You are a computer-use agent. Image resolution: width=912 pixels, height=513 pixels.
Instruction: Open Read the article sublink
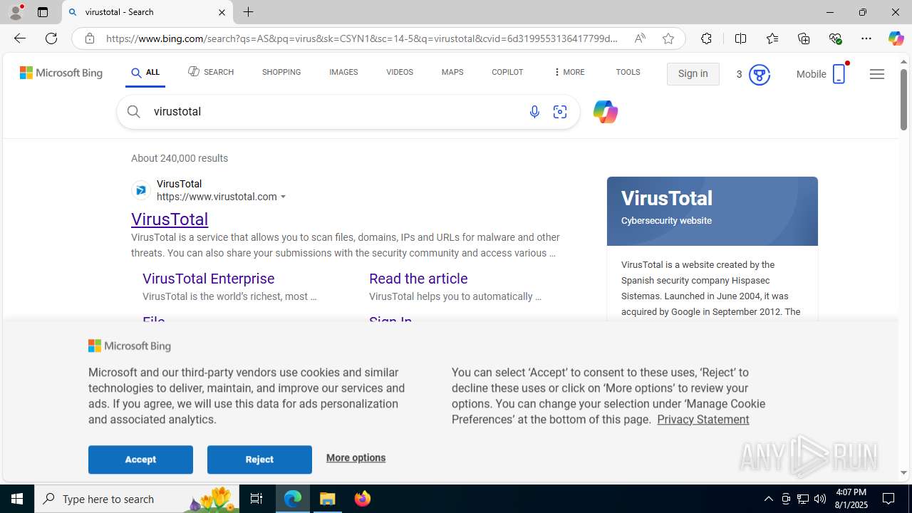coord(418,279)
